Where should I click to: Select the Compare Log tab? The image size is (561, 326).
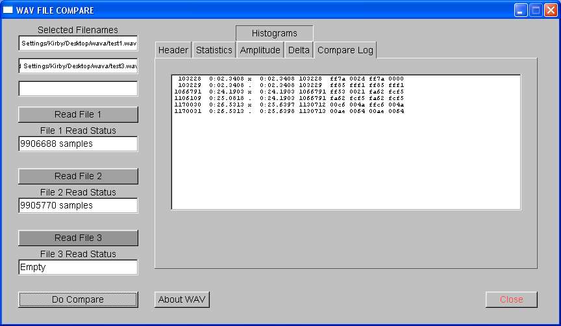click(345, 50)
